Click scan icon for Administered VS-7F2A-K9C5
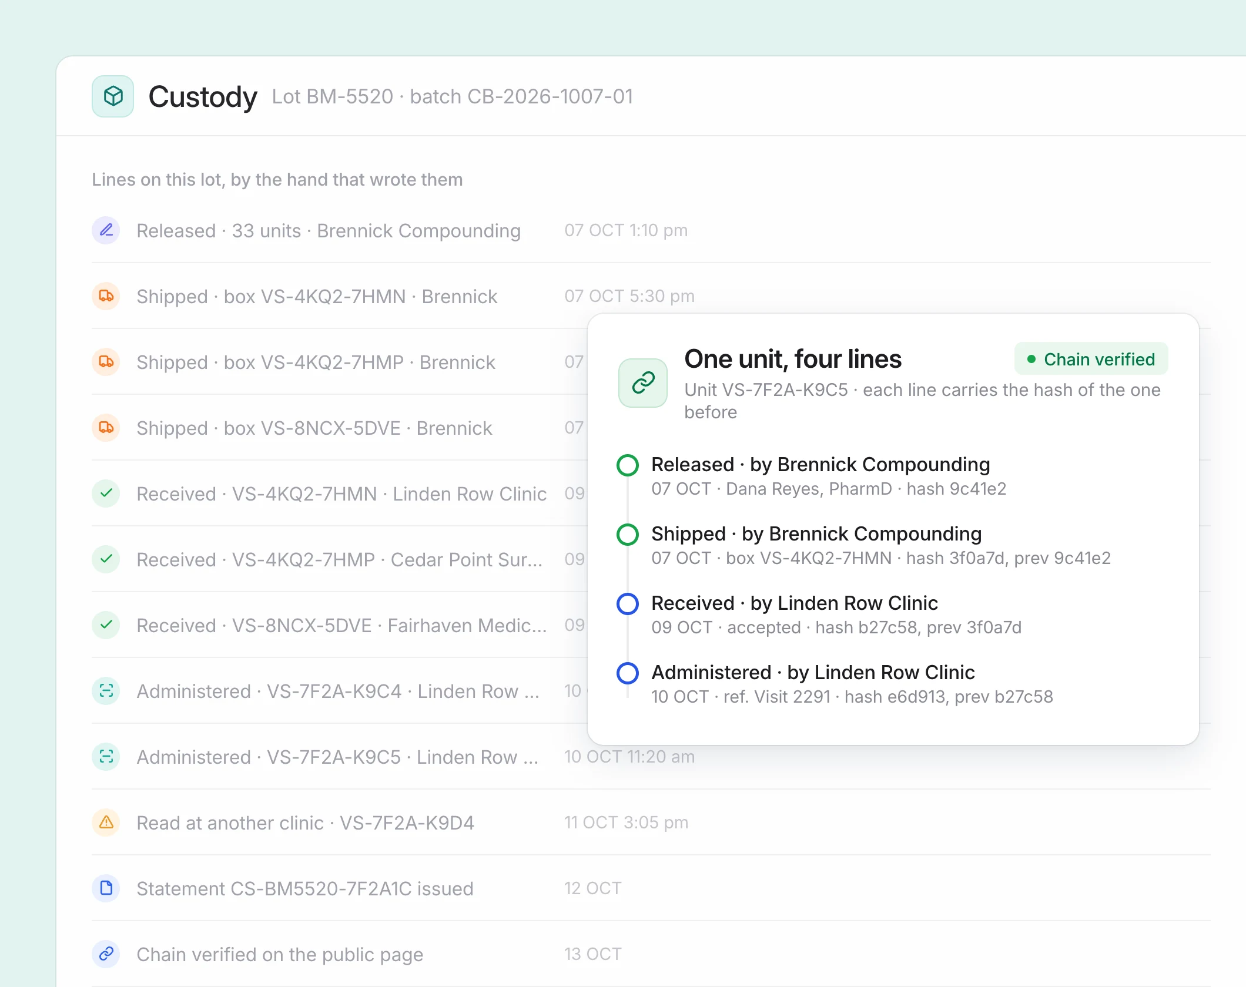Viewport: 1246px width, 987px height. pyautogui.click(x=106, y=757)
